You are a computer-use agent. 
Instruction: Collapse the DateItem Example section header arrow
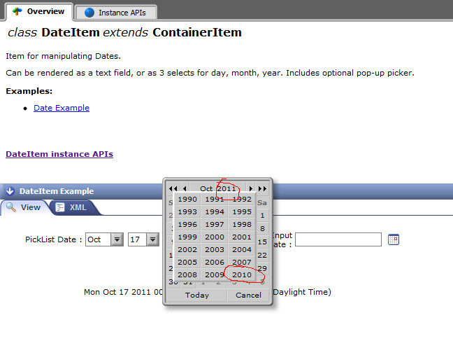(10, 191)
